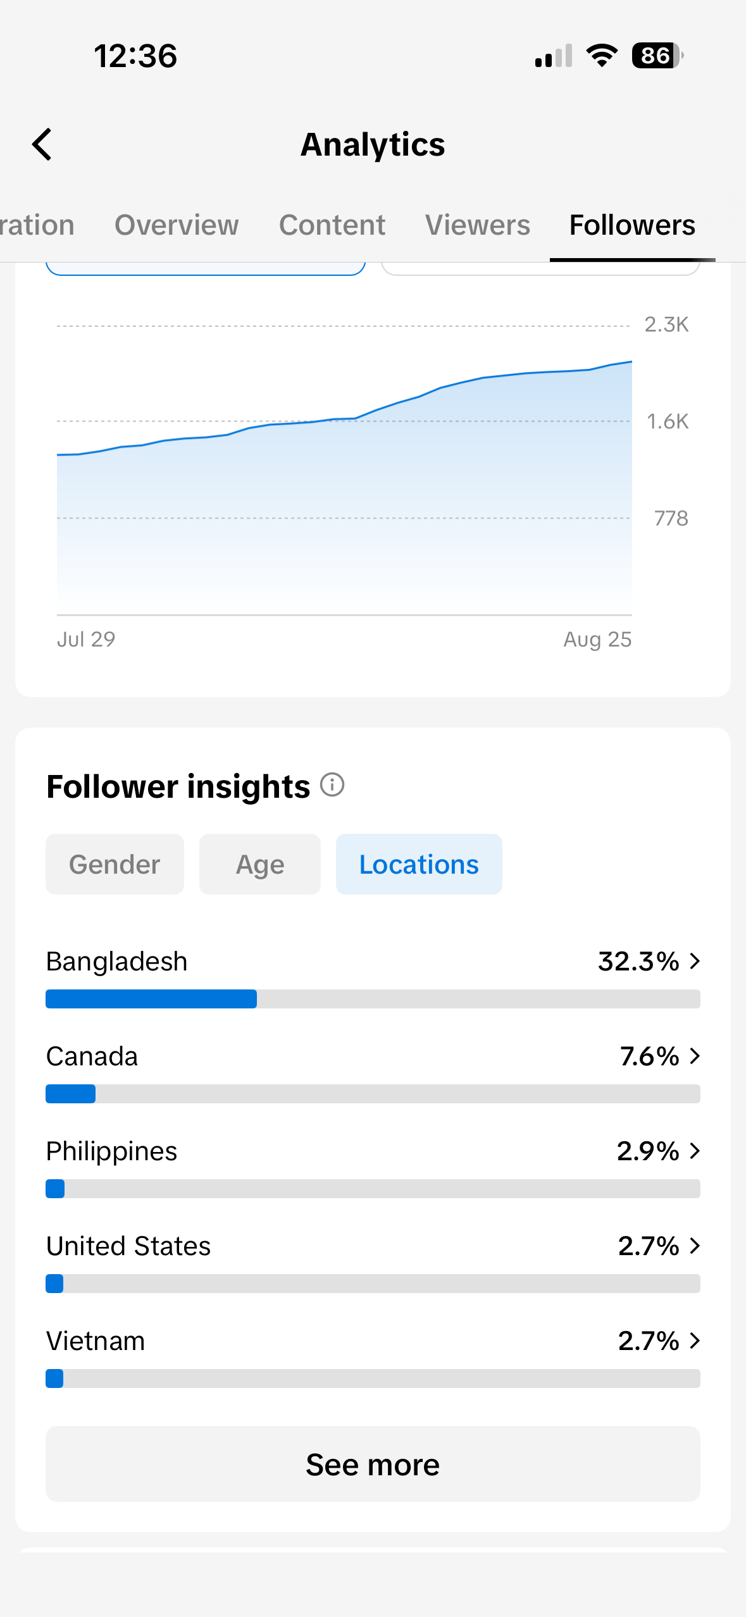This screenshot has height=1617, width=746.
Task: Tap the cellular signal bars icon
Action: [554, 56]
